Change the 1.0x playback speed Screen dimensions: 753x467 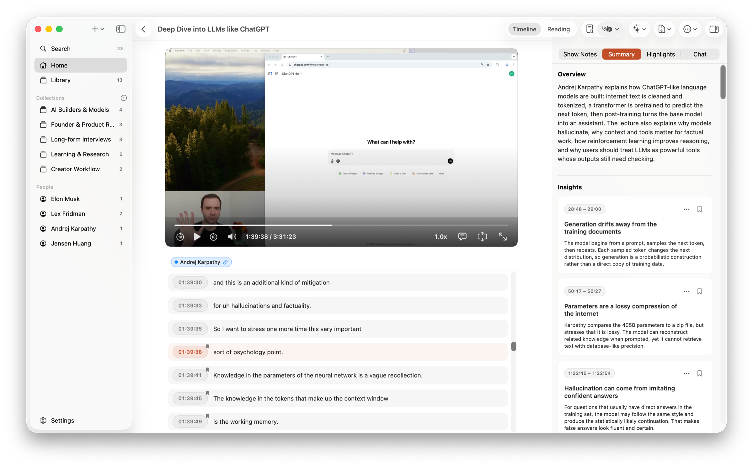(440, 237)
